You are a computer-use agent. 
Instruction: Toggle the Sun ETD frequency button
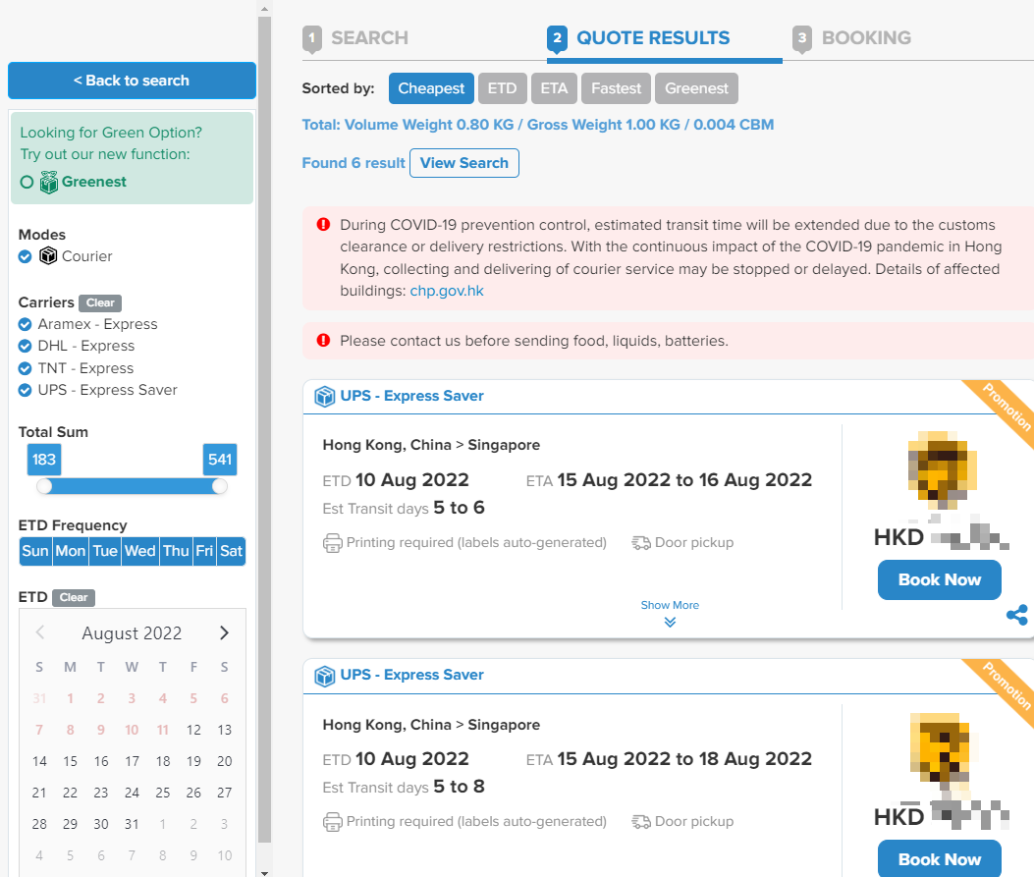[x=35, y=551]
